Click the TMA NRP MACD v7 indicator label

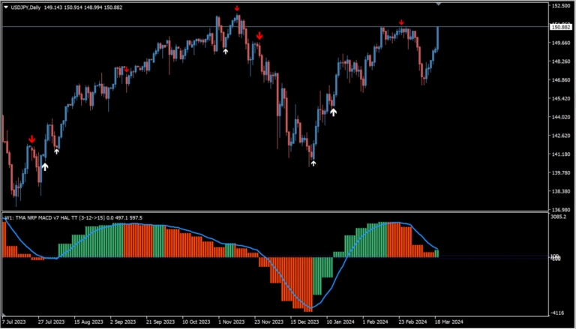[x=71, y=217]
